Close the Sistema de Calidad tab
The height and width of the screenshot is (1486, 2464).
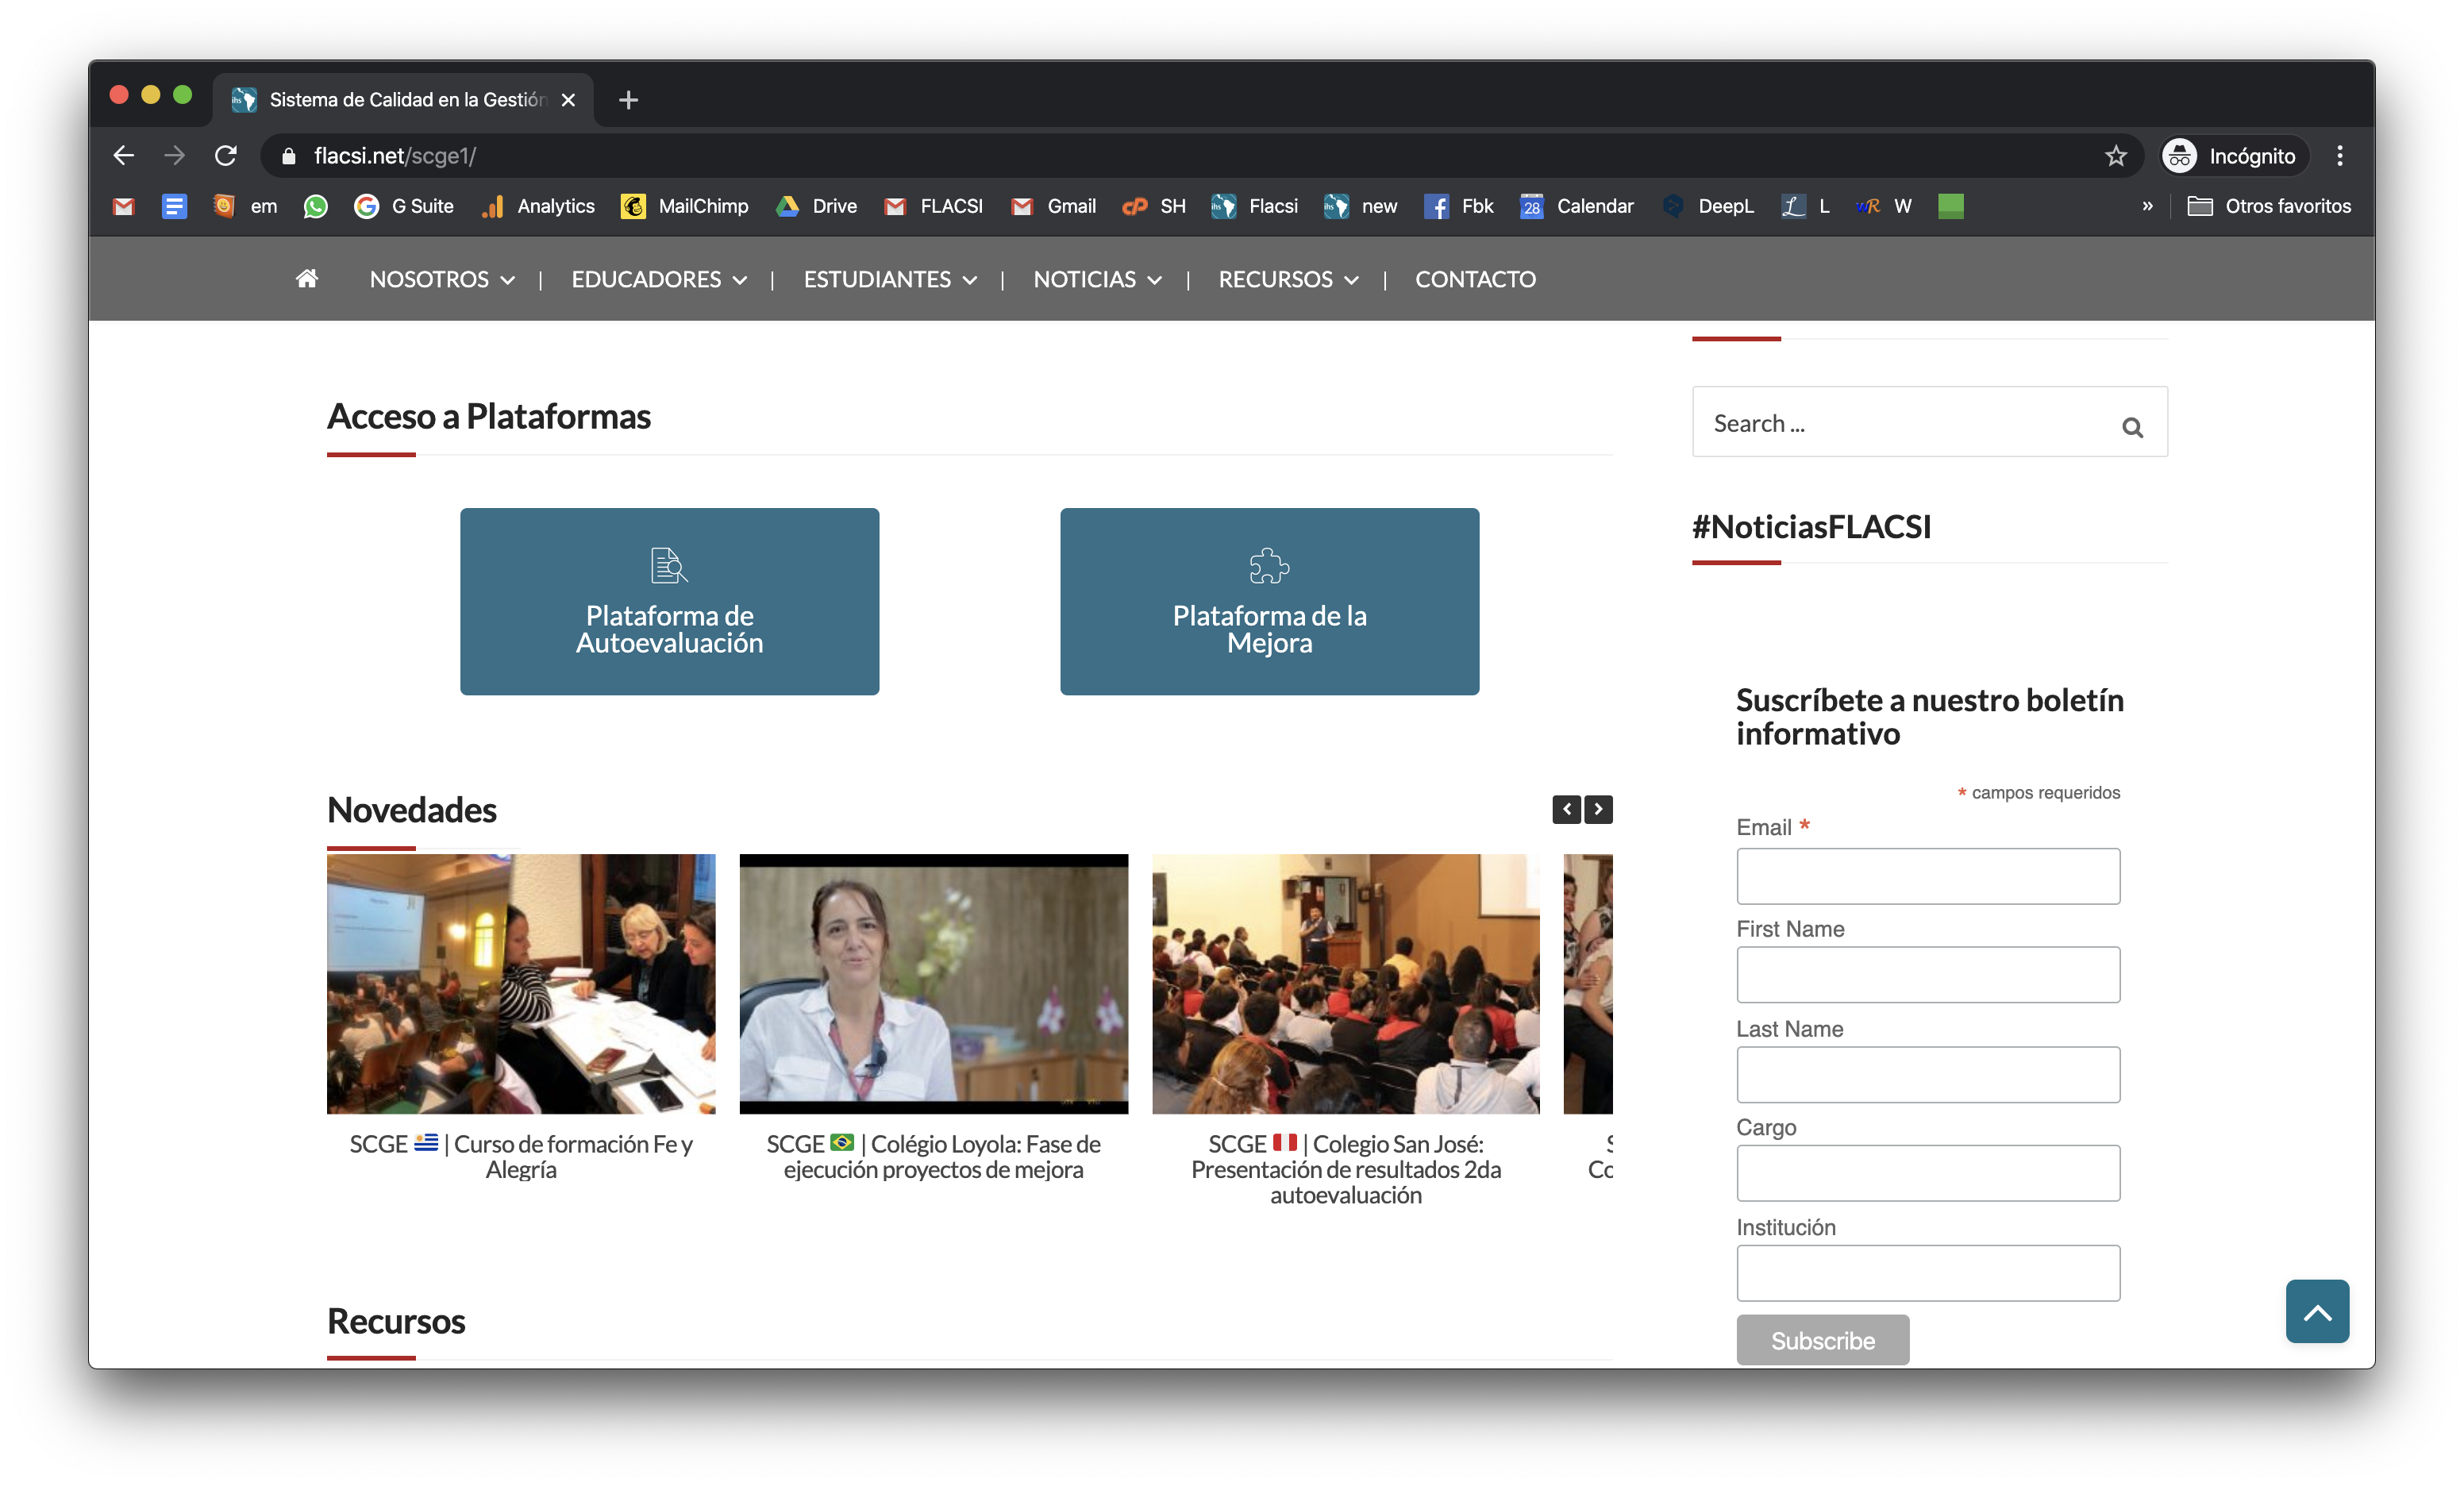[568, 100]
